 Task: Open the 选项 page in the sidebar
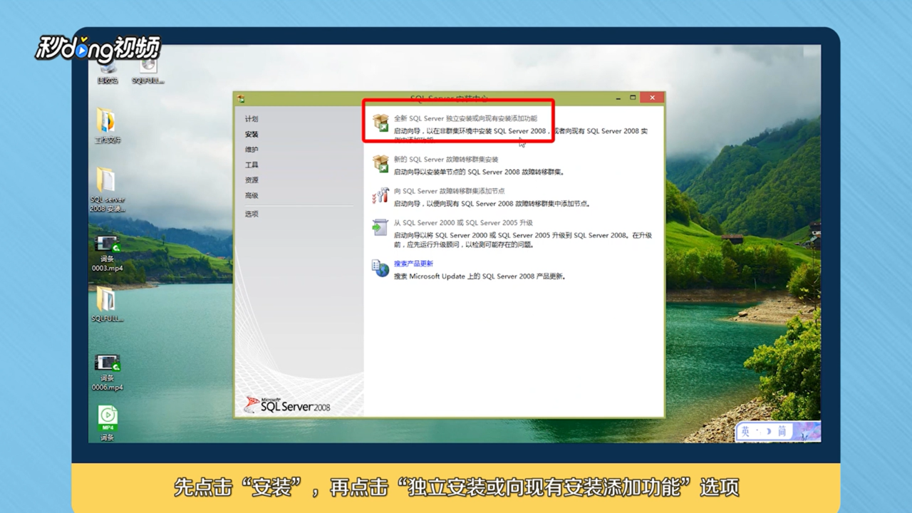click(x=252, y=214)
